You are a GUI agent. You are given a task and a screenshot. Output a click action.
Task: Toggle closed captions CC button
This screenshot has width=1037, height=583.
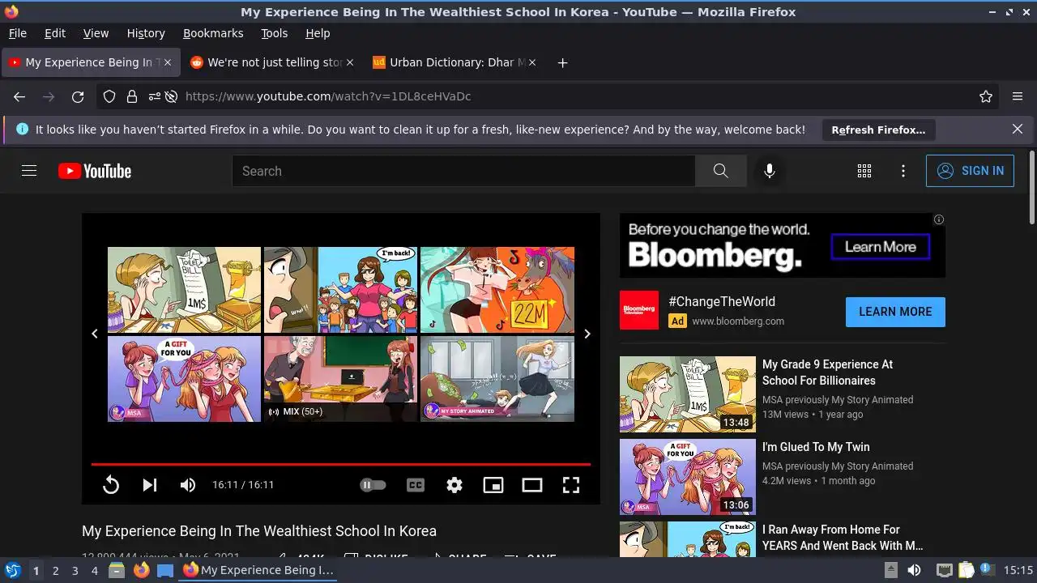pyautogui.click(x=416, y=485)
